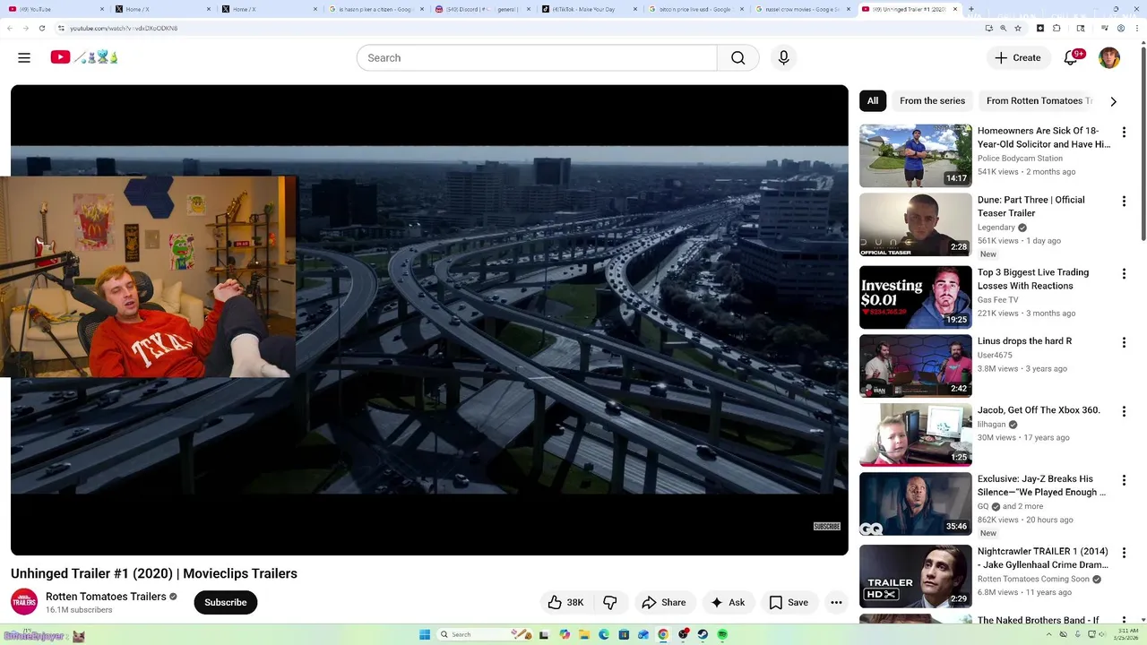Open Jacob Xbox 360 video thumbnail
The image size is (1147, 645).
pyautogui.click(x=915, y=435)
